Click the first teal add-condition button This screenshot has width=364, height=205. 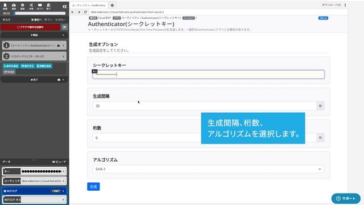pyautogui.click(x=11, y=66)
